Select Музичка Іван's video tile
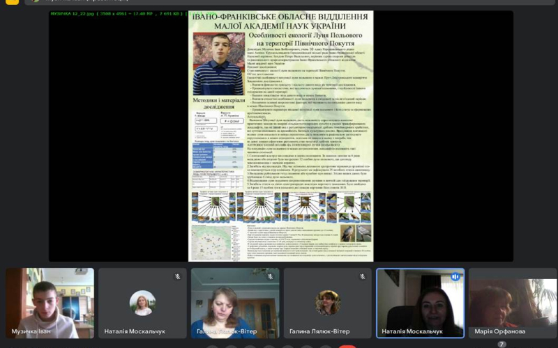Image resolution: width=558 pixels, height=348 pixels. (50, 303)
